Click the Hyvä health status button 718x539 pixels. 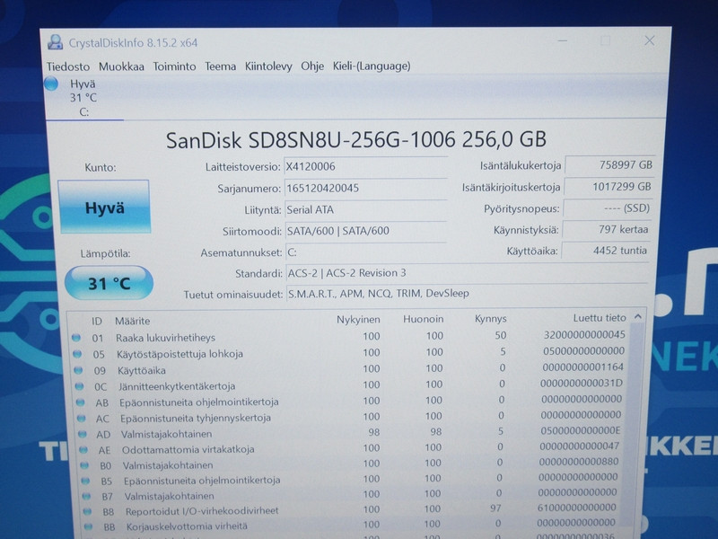pyautogui.click(x=104, y=208)
